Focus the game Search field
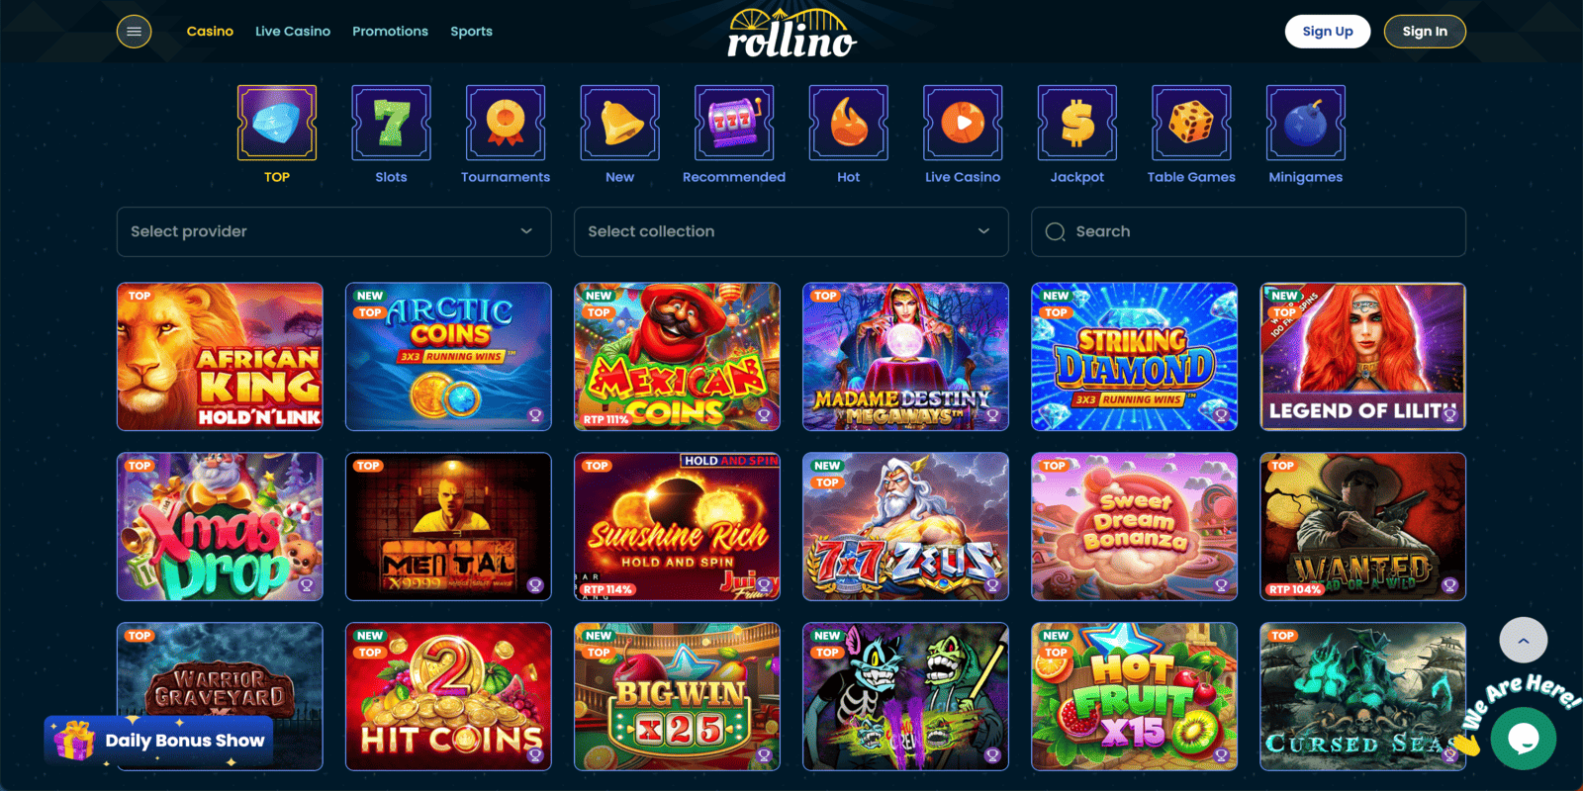 click(1249, 231)
